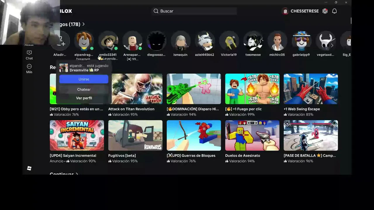Image resolution: width=374 pixels, height=210 pixels.
Task: Click the twomeow friend avatar
Action: (253, 41)
